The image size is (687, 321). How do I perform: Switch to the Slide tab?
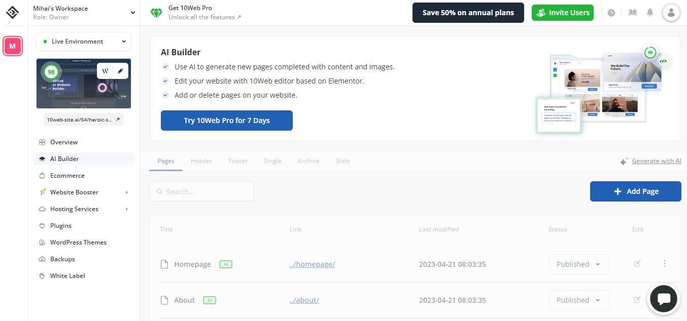343,161
